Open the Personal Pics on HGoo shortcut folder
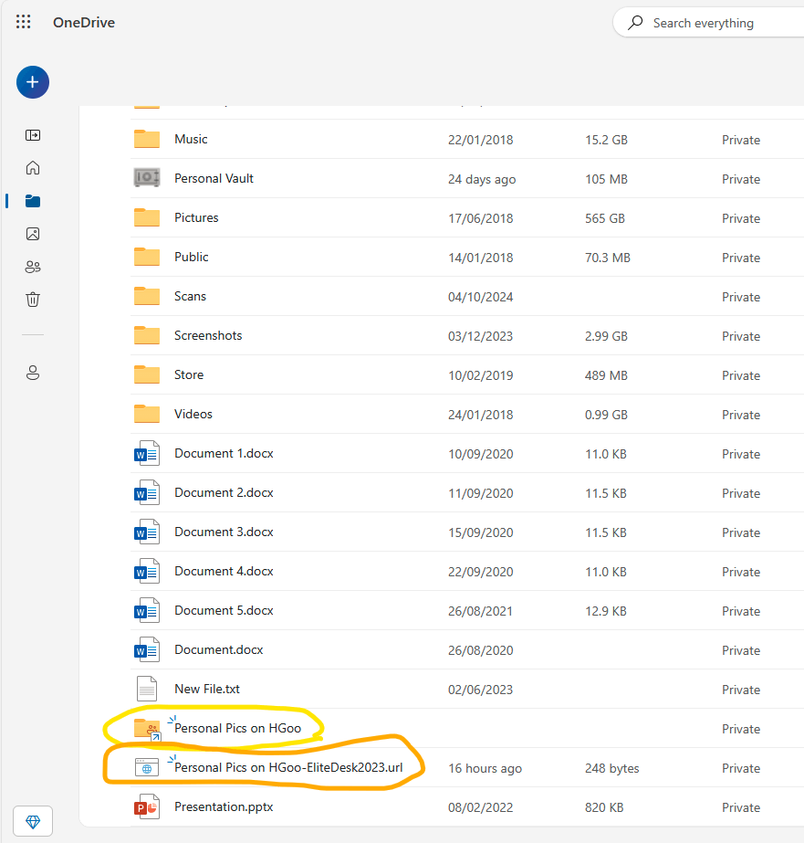This screenshot has height=843, width=804. pos(237,729)
